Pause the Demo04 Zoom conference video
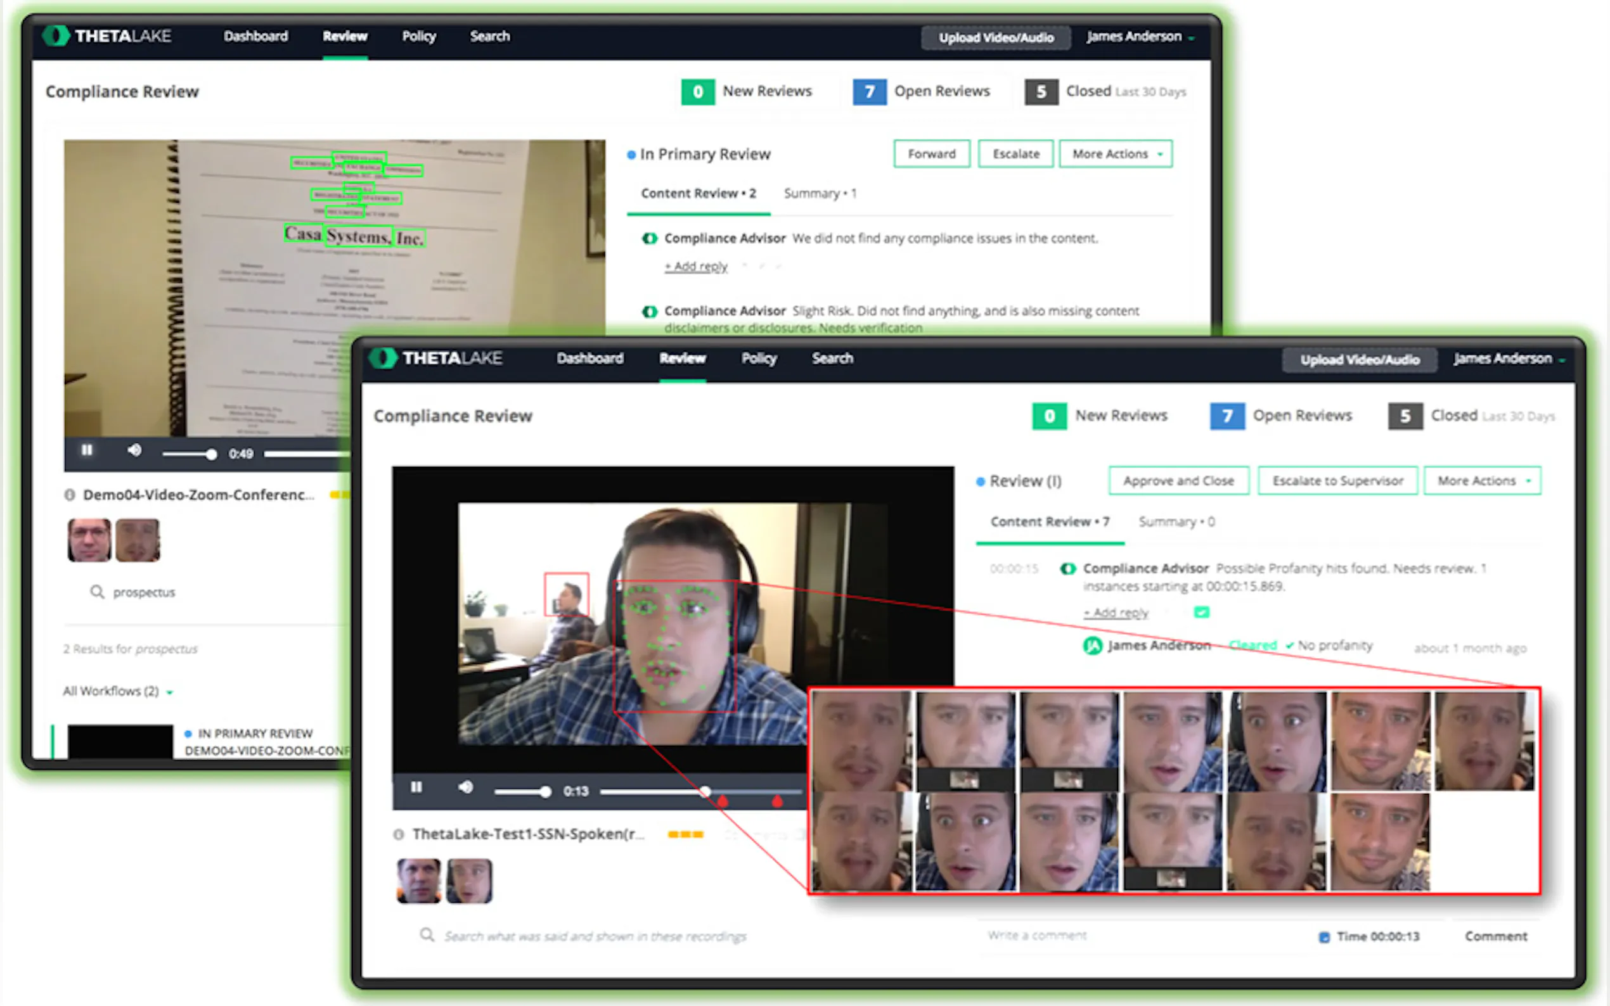The width and height of the screenshot is (1610, 1006). pos(87,450)
